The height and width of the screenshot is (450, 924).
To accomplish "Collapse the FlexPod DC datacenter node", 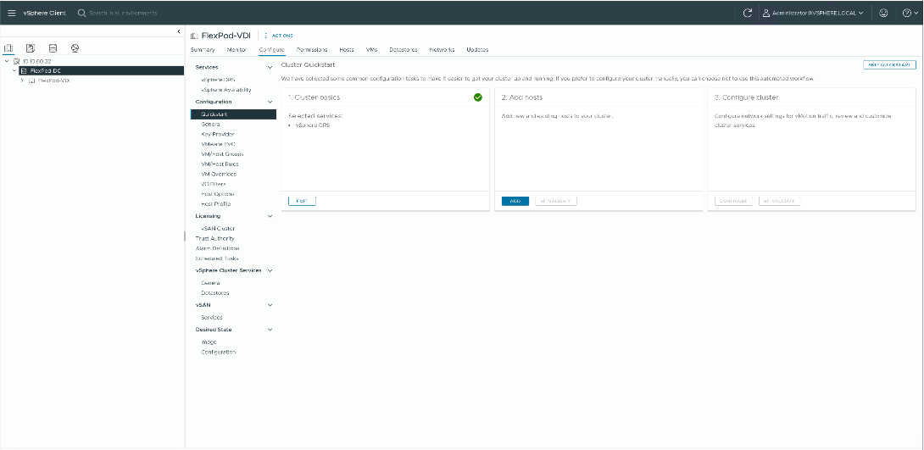I will click(x=14, y=70).
